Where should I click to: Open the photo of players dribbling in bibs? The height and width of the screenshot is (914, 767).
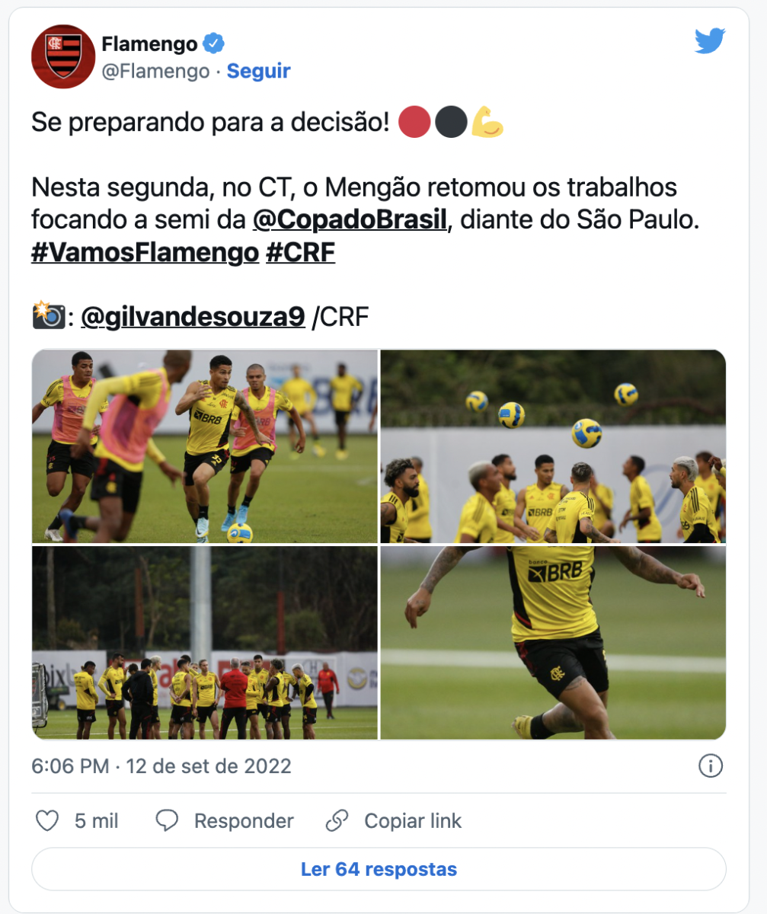[x=205, y=446]
